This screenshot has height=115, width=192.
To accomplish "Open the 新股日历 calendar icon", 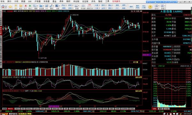I will 90,7.
